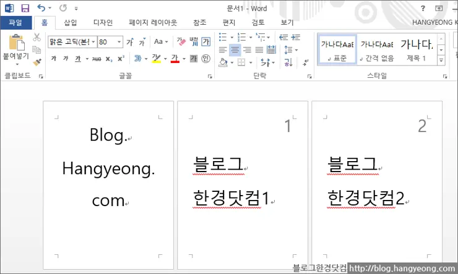The image size is (458, 274).
Task: Open Ribbon Display Options icon
Action: coord(439,9)
